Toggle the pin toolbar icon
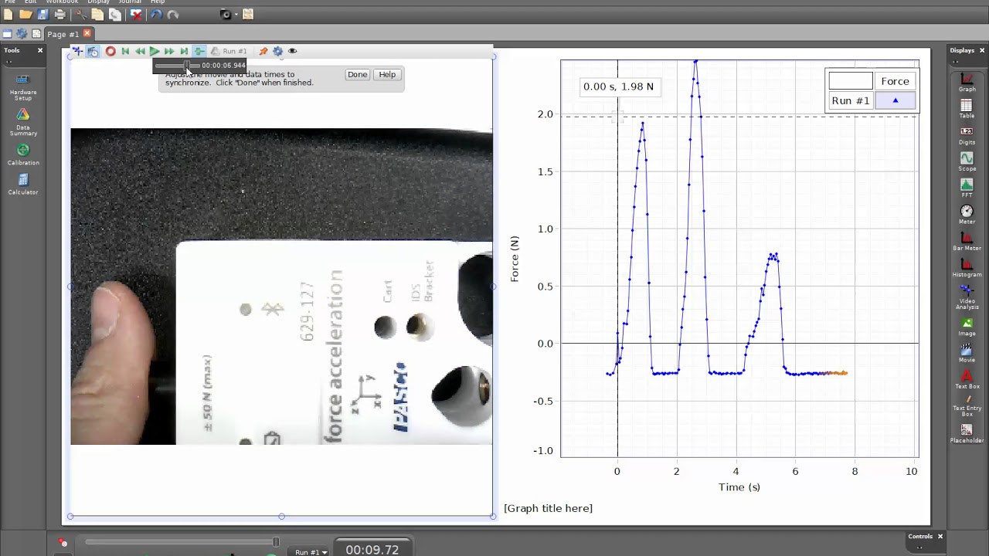This screenshot has width=989, height=556. click(x=263, y=51)
